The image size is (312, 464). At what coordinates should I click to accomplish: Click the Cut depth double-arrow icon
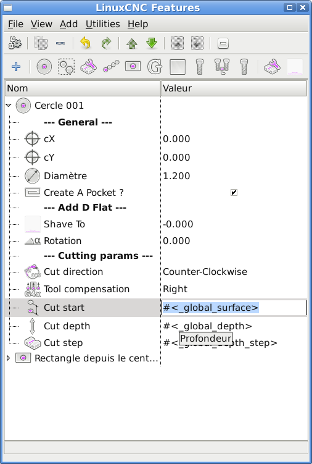tap(32, 326)
